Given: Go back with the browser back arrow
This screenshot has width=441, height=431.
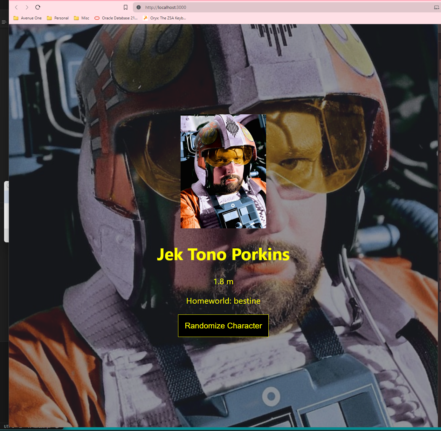Looking at the screenshot, I should (17, 7).
